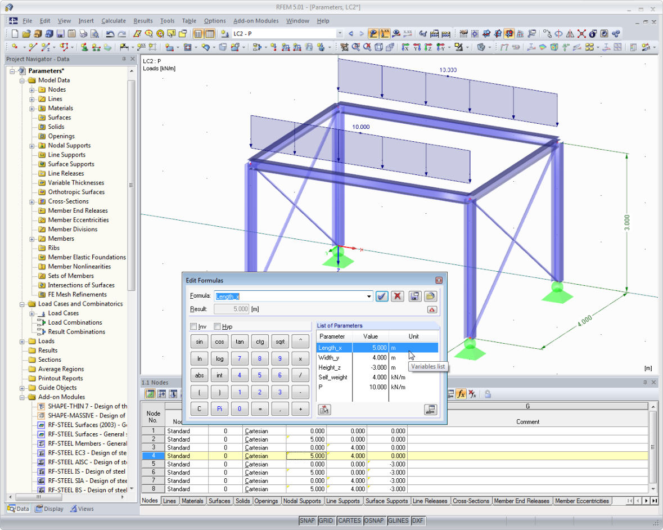Open the LC2 - P load case dropdown

click(x=340, y=33)
